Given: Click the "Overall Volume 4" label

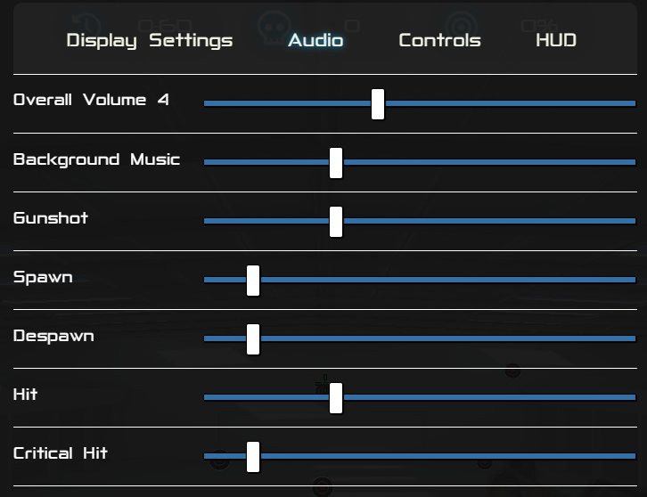Looking at the screenshot, I should click(x=91, y=100).
